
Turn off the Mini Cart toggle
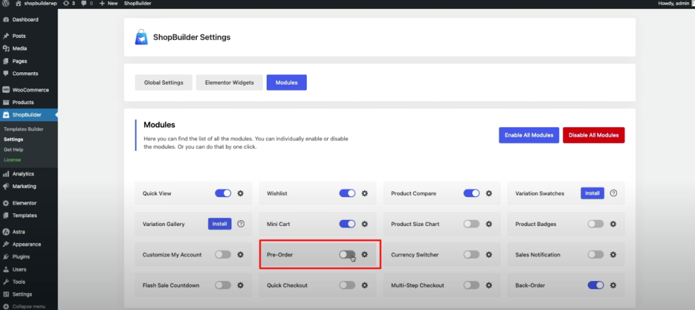point(347,224)
